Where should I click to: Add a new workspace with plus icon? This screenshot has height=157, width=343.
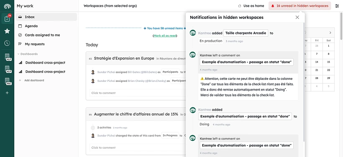(7, 93)
